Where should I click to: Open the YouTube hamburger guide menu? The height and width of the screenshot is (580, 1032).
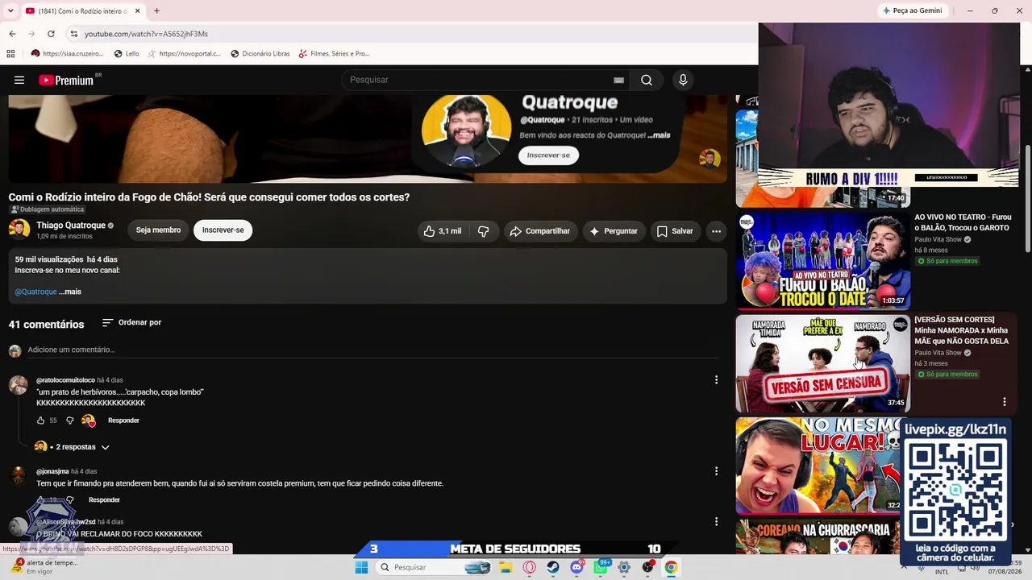[x=19, y=80]
